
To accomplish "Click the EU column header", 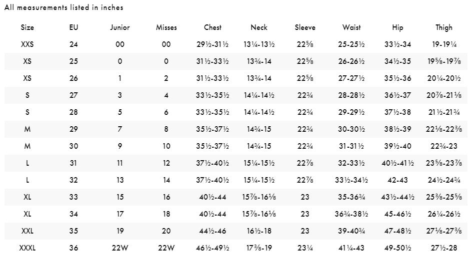I will (73, 27).
